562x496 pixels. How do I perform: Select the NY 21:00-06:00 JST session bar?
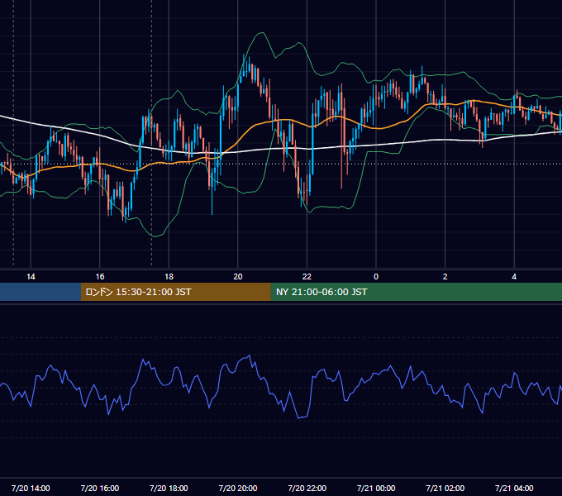(416, 292)
